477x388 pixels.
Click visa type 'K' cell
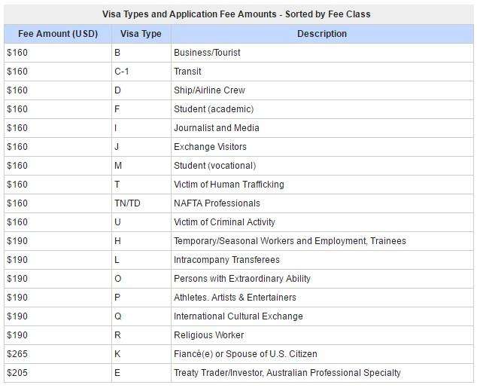[x=141, y=354]
